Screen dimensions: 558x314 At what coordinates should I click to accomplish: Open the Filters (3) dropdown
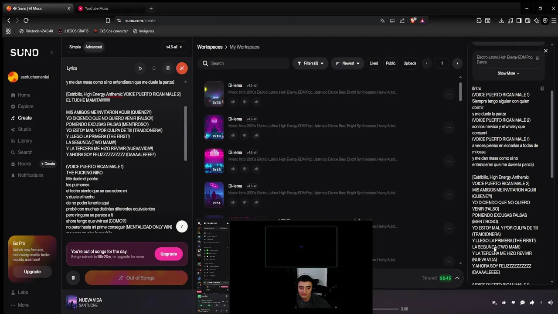(x=310, y=63)
